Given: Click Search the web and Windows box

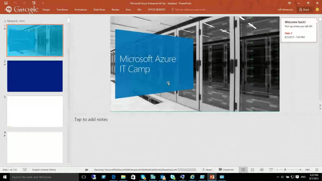Looking at the screenshot, I should [x=44, y=177].
